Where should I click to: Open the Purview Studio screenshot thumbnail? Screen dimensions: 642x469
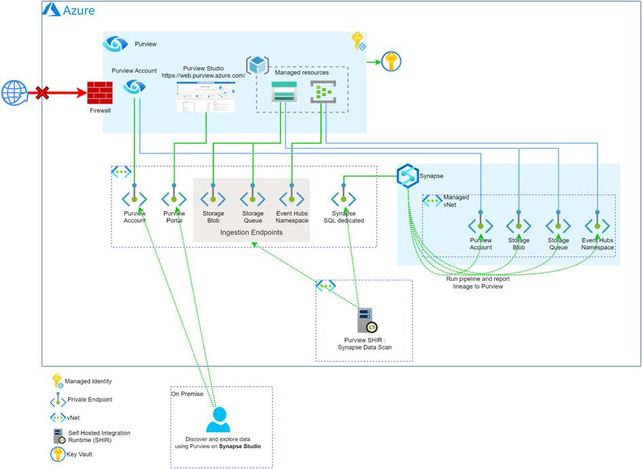[x=206, y=96]
